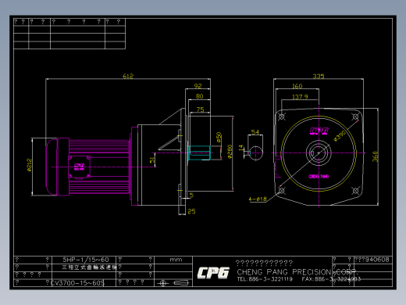
Task: Select the ??940608 date cell
Action: tap(372, 260)
